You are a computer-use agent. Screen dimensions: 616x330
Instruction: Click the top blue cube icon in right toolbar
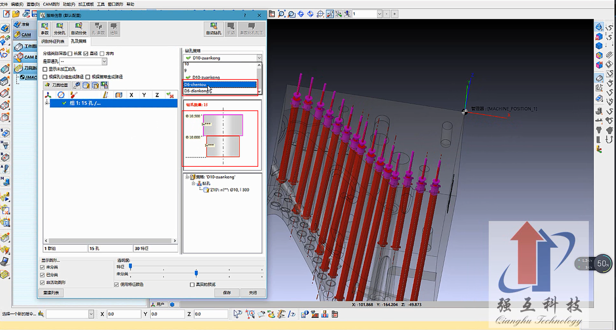coord(599,27)
